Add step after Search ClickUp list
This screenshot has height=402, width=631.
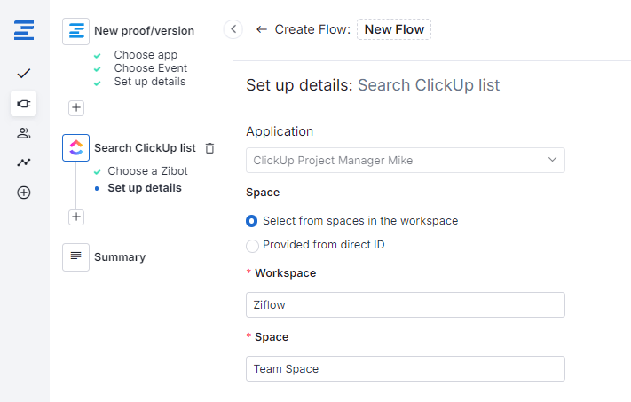(x=76, y=217)
